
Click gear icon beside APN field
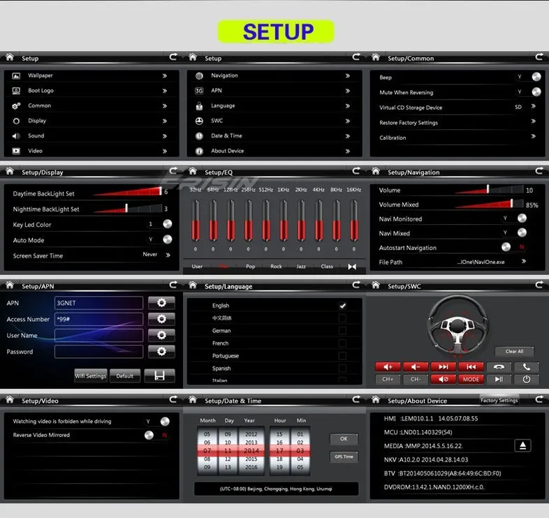(161, 303)
